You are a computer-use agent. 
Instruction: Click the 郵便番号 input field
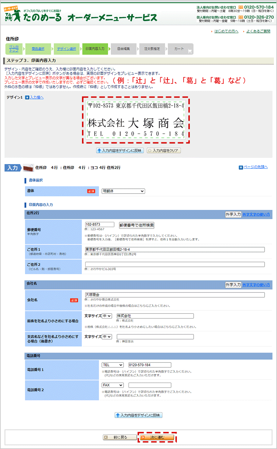click(x=99, y=225)
